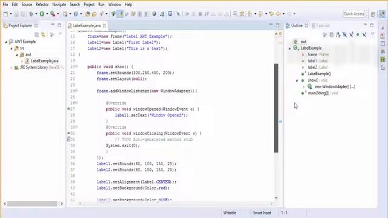
Task: Switch to the Task List tab
Action: tap(321, 25)
